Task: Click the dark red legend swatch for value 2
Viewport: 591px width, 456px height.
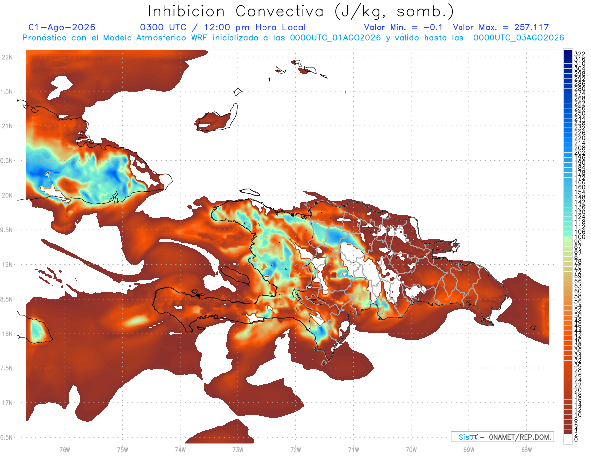Action: pos(568,432)
